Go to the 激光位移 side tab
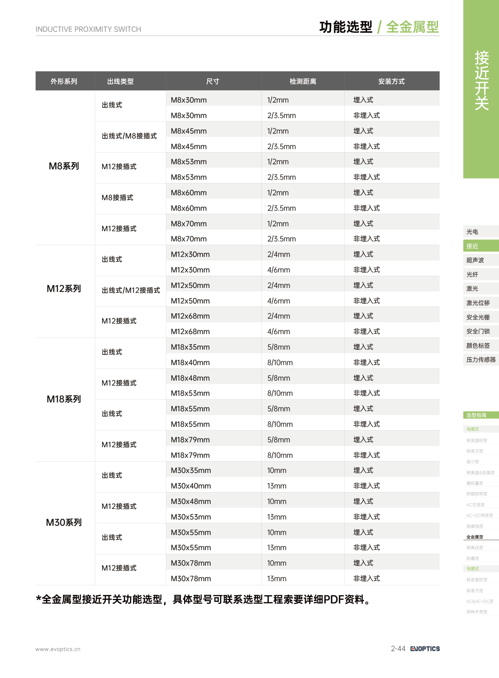This screenshot has width=499, height=678. [481, 303]
